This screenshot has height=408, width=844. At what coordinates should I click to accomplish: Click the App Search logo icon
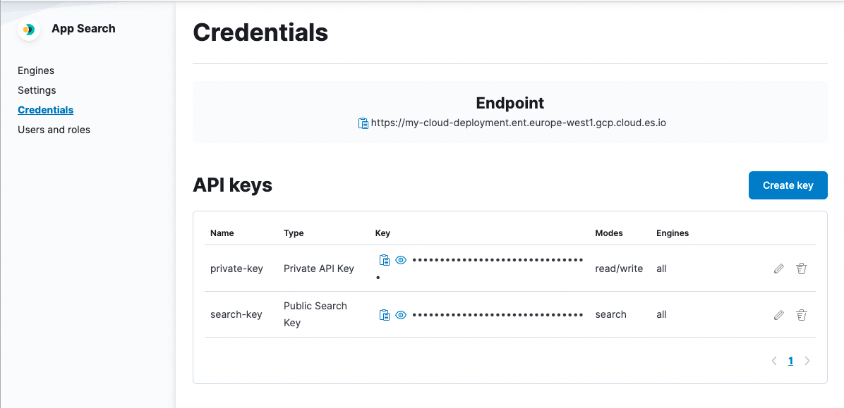click(29, 30)
